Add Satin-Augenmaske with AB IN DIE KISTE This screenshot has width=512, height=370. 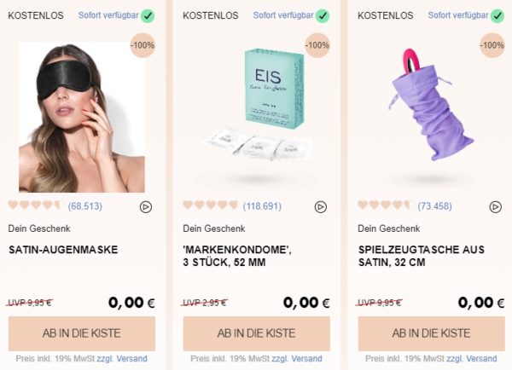[82, 333]
